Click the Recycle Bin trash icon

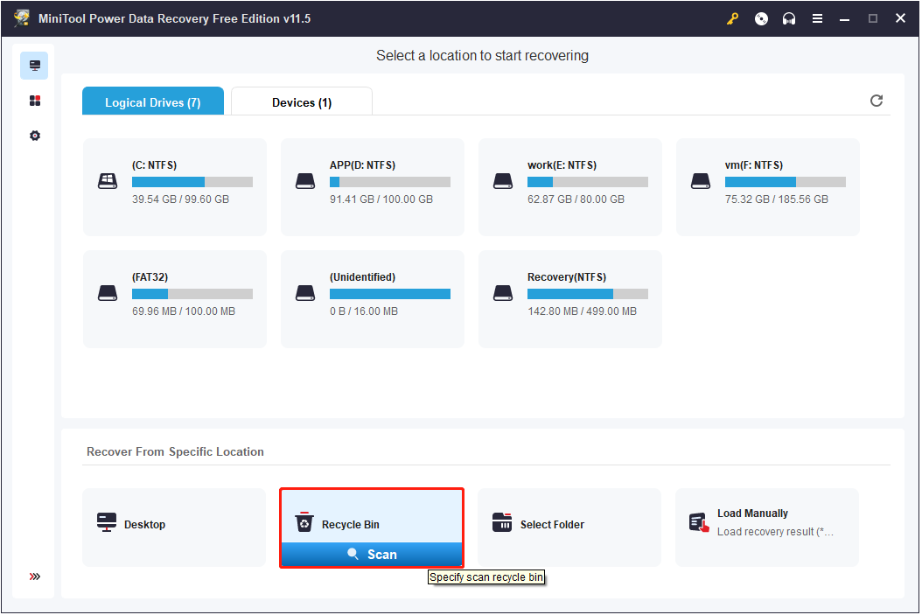[304, 522]
